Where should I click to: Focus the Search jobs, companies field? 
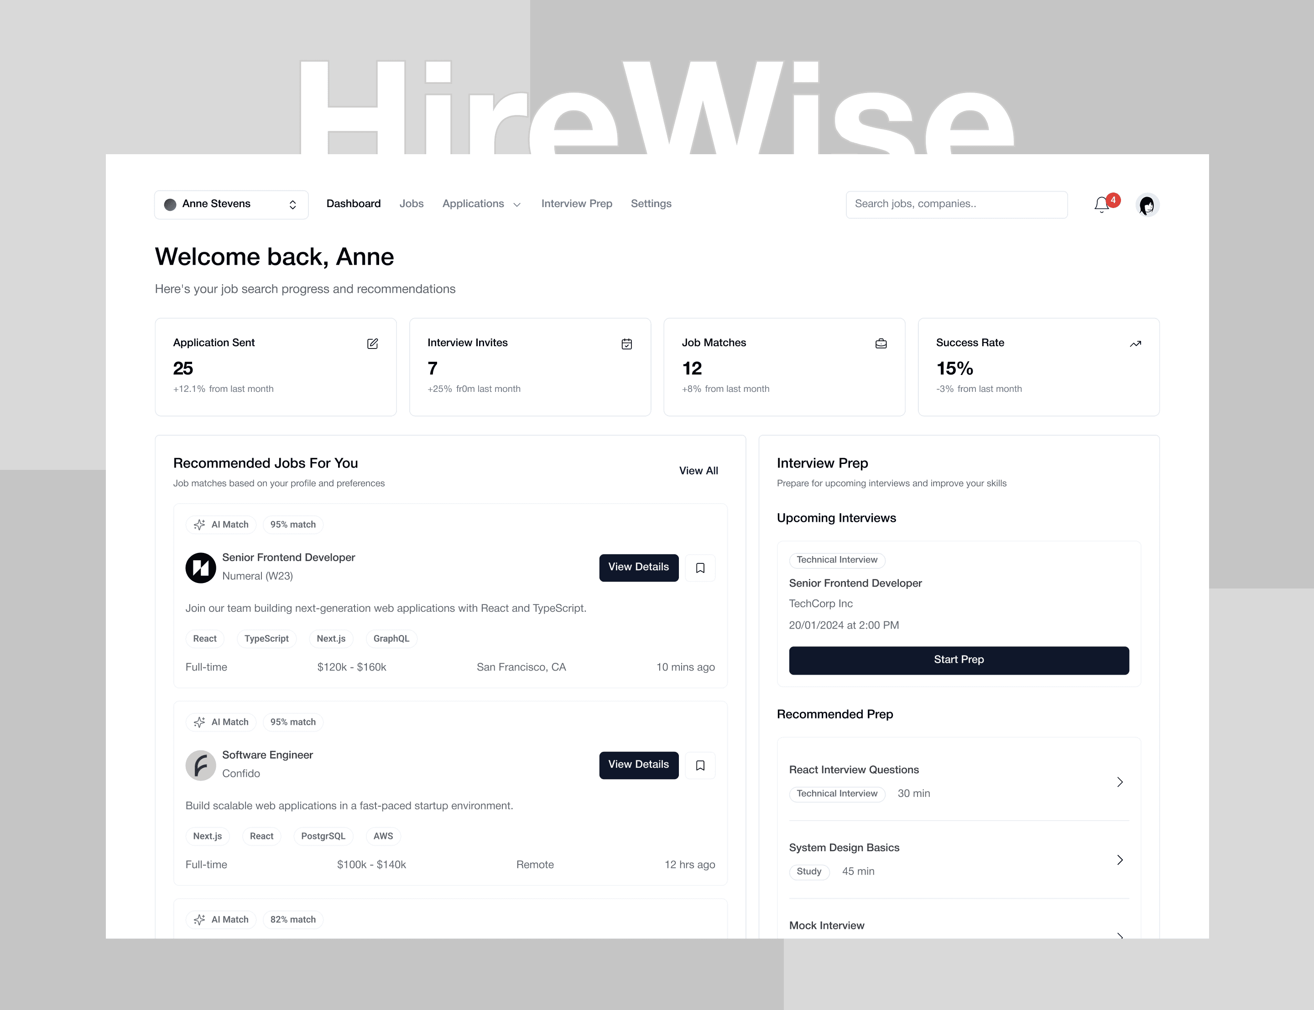pos(956,204)
